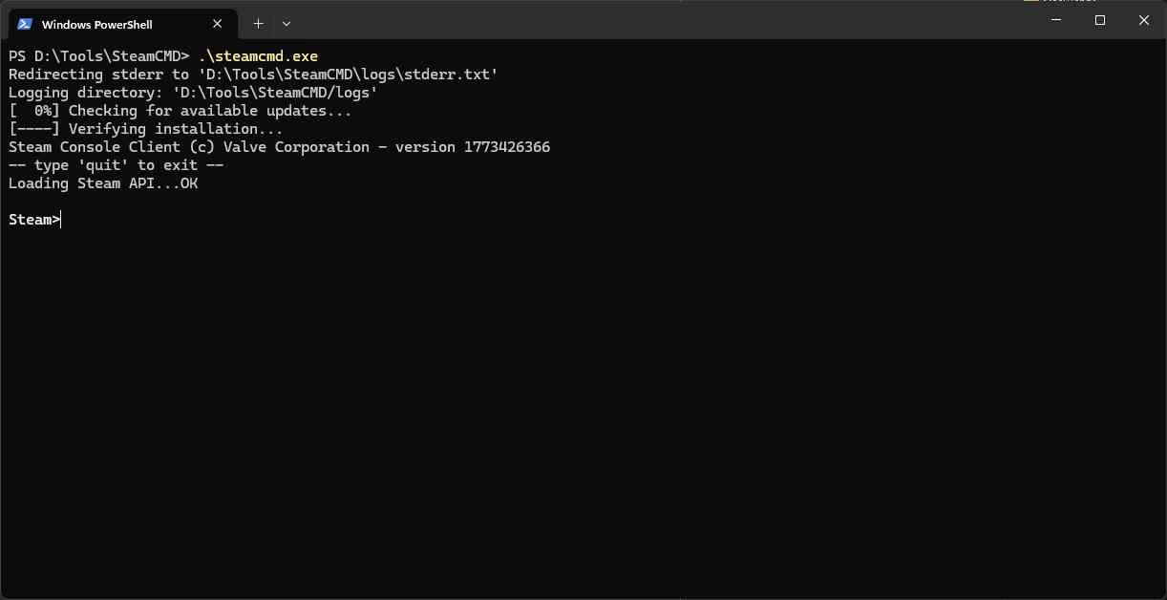This screenshot has height=600, width=1167.
Task: Click the Loading Steam API...OK line
Action: [x=103, y=182]
